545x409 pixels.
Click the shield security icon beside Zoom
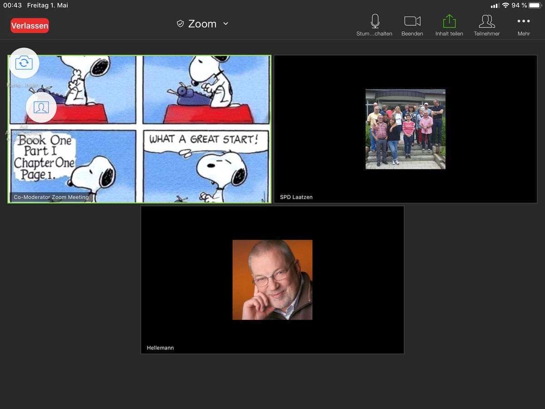click(x=180, y=24)
